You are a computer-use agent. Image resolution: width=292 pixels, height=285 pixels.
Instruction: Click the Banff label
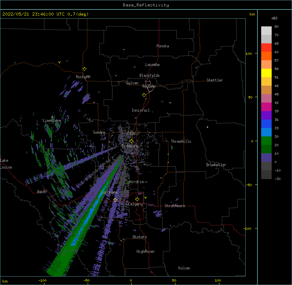[42, 192]
